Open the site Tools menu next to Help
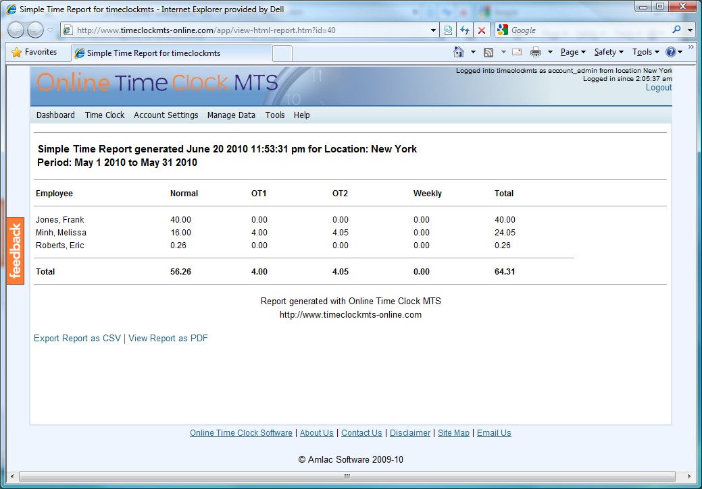The image size is (702, 489). (x=275, y=115)
